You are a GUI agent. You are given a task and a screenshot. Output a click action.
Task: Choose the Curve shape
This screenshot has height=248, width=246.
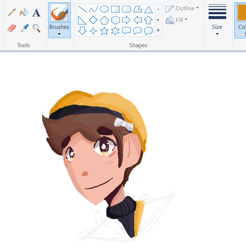93,9
